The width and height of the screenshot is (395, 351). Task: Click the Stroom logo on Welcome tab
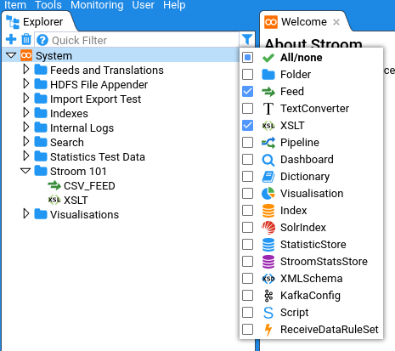[x=271, y=22]
